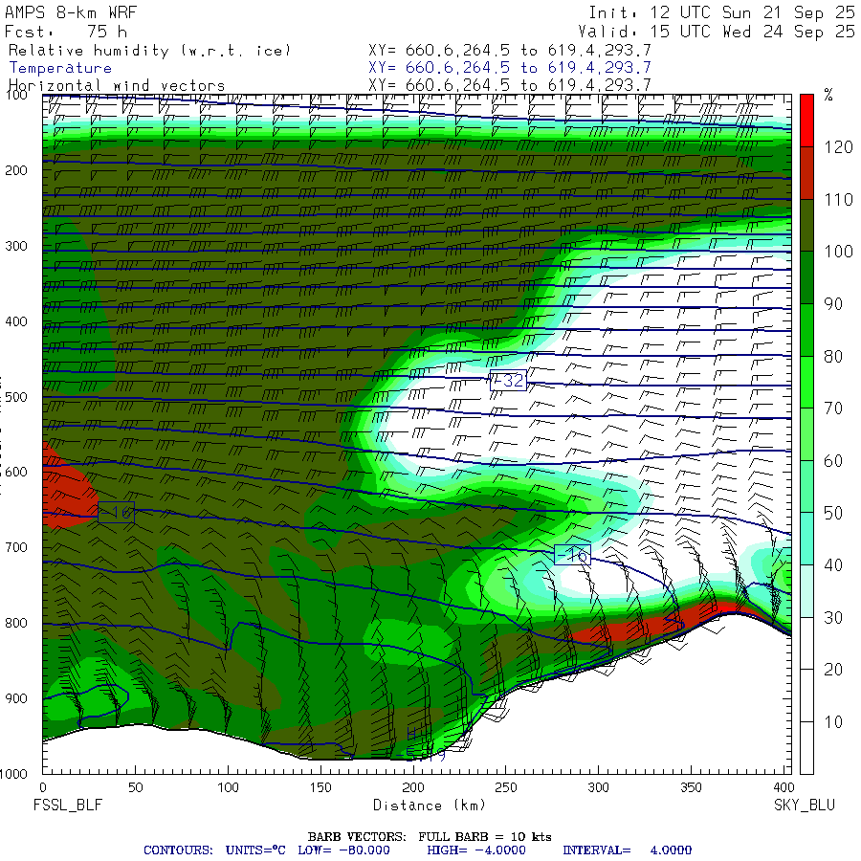Image resolution: width=861 pixels, height=861 pixels.
Task: Click the blue "Temperature" field label
Action: click(x=60, y=68)
